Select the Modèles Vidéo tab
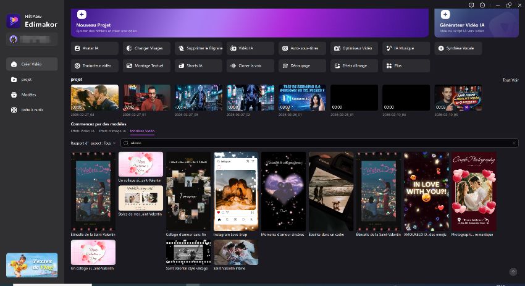 (142, 132)
